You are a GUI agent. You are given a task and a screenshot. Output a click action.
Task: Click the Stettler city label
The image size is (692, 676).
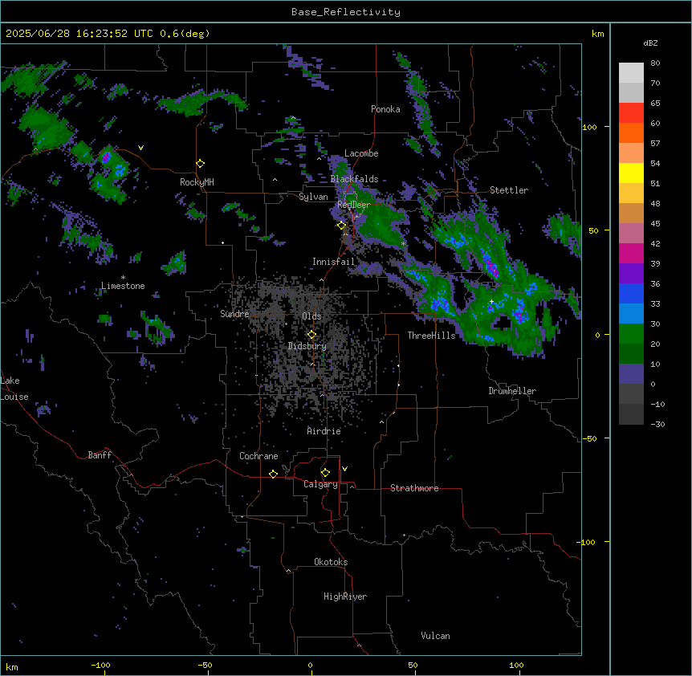tap(509, 190)
